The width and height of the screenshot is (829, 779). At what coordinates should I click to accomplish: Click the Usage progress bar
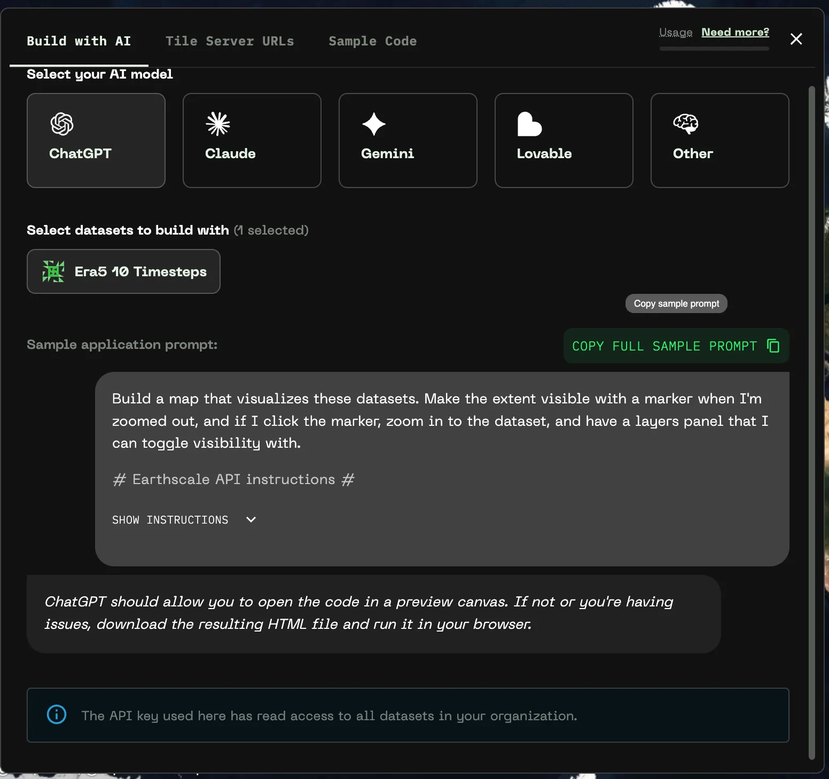714,49
